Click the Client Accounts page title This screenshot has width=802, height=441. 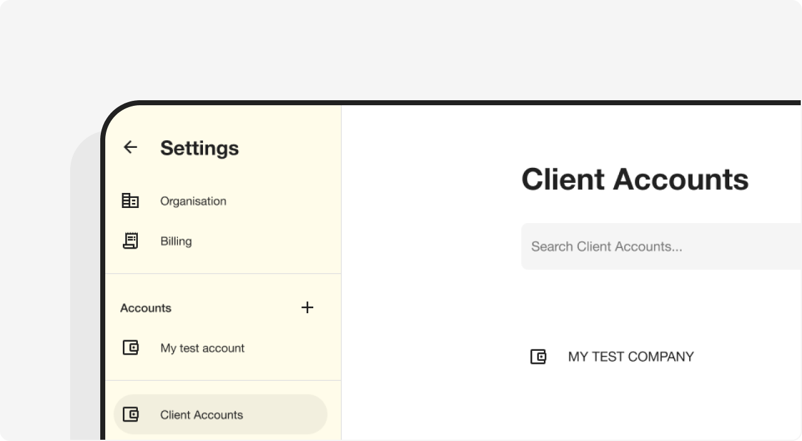[x=635, y=180]
